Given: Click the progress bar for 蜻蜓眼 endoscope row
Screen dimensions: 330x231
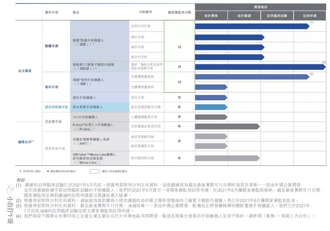Looking at the screenshot, I should (x=260, y=67).
